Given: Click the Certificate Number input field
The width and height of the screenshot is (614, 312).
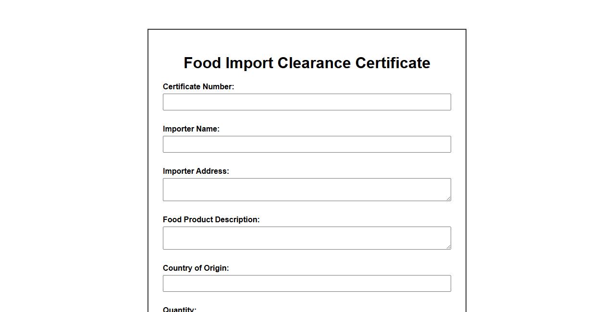Looking at the screenshot, I should point(307,102).
